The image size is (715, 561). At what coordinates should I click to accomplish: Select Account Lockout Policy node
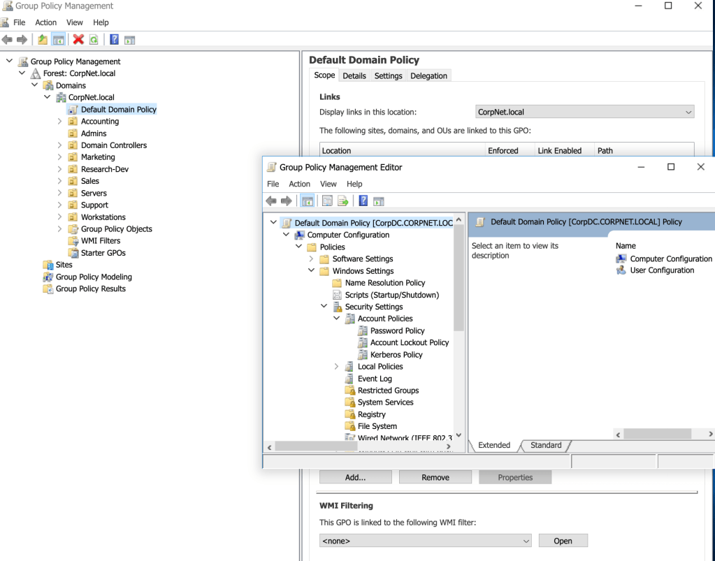409,342
